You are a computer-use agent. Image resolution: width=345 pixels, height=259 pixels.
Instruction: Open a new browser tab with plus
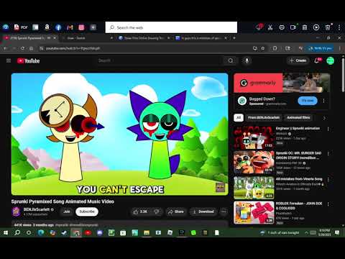coord(234,38)
